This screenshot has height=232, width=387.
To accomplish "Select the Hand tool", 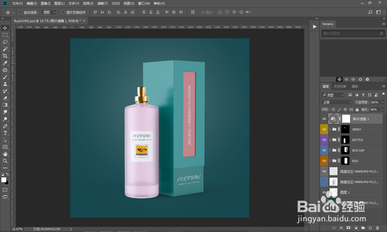I will click(5, 154).
